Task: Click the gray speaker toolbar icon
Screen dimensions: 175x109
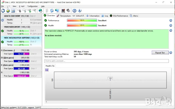Action: coord(68,11)
